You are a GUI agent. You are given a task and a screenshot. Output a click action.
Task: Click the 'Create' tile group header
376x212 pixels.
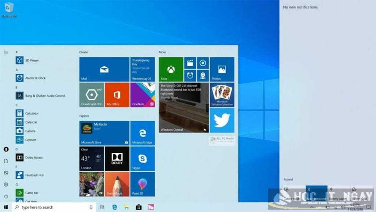[x=84, y=52]
